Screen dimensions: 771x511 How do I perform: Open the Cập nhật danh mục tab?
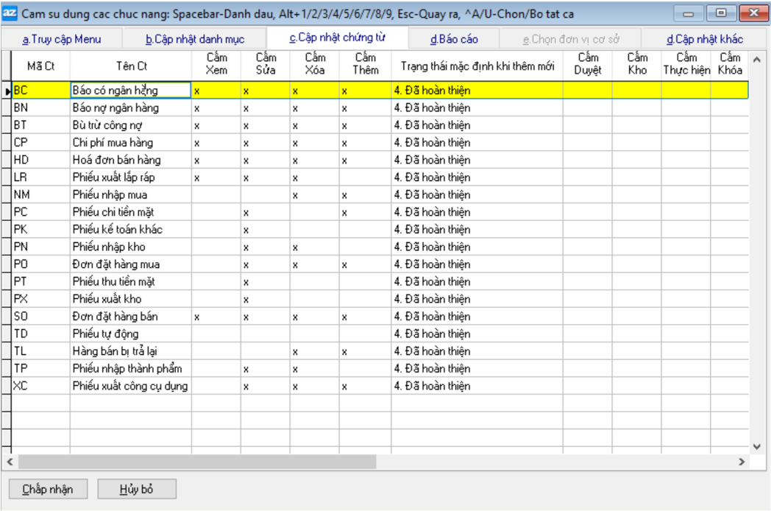point(195,39)
